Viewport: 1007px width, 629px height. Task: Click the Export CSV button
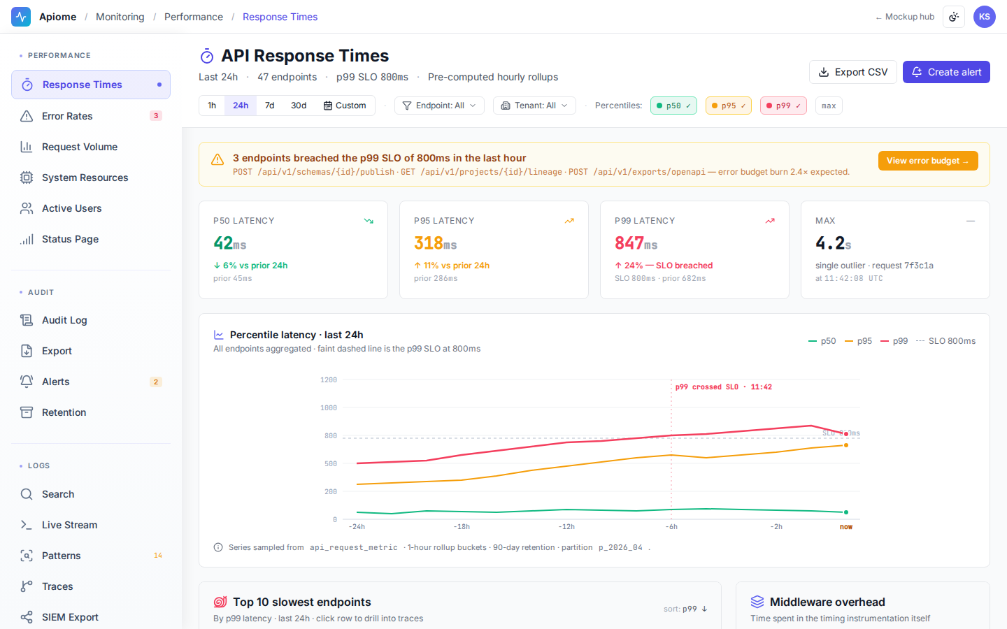tap(853, 72)
